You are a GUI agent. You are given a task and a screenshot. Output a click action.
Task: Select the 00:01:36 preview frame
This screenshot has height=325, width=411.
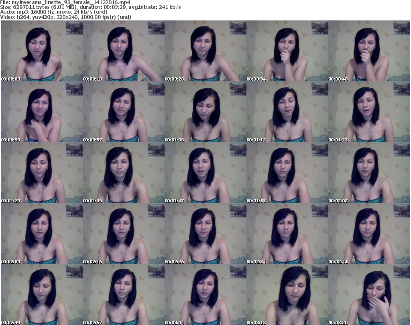[124, 173]
